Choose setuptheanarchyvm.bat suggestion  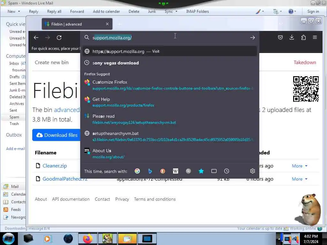[x=169, y=136]
